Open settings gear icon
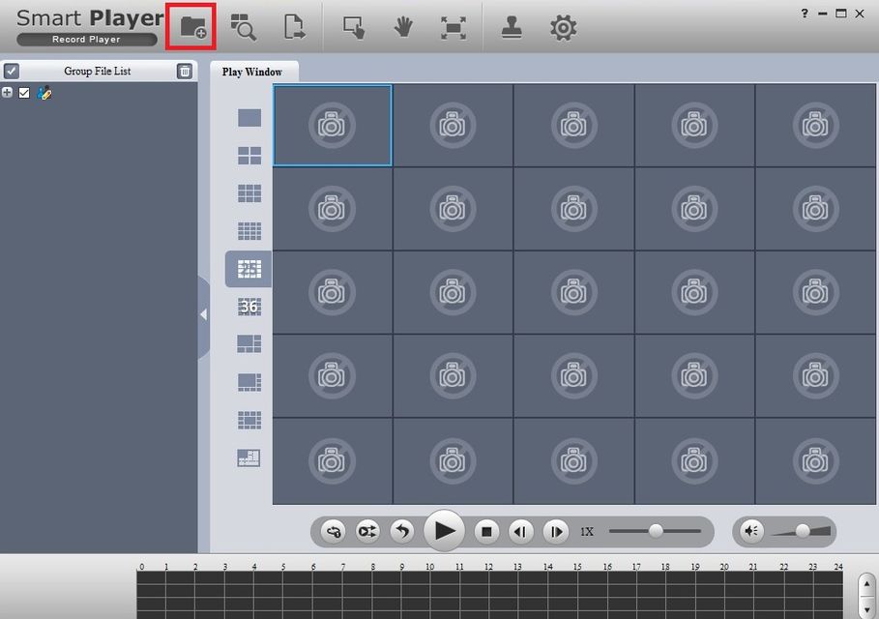Viewport: 879px width, 619px height. [x=564, y=27]
